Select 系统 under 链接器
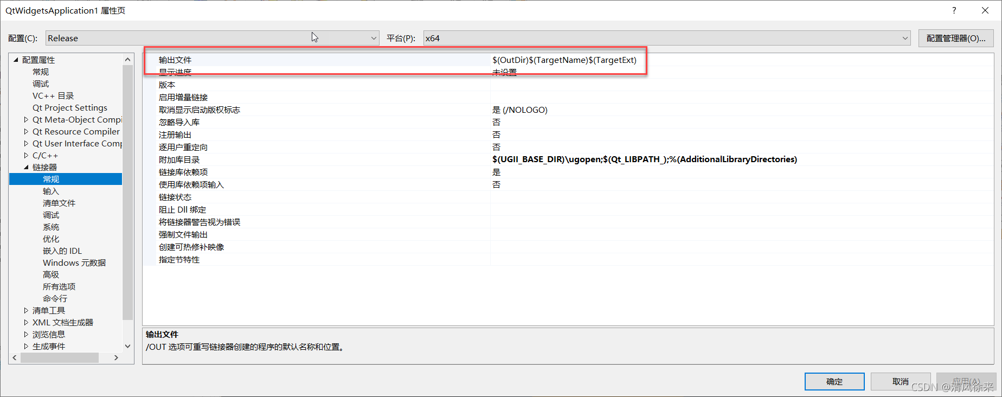Screen dimensions: 1002x397 (51, 227)
